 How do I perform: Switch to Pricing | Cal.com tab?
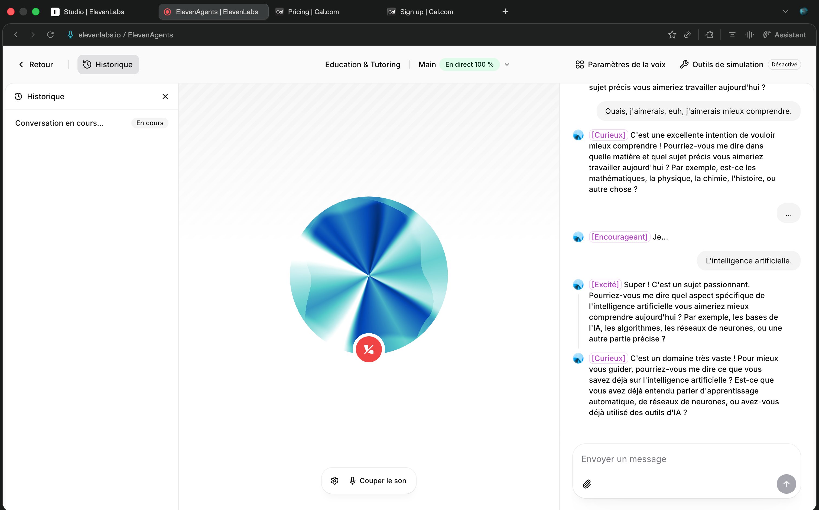pos(313,12)
